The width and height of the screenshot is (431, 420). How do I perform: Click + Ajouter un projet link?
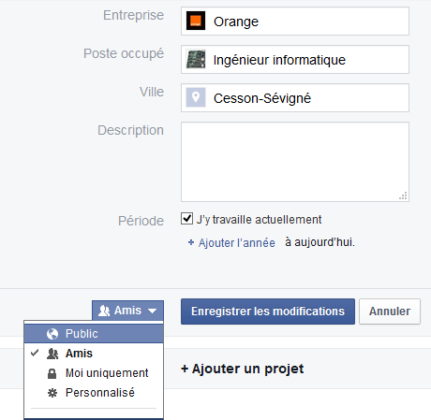pos(243,369)
